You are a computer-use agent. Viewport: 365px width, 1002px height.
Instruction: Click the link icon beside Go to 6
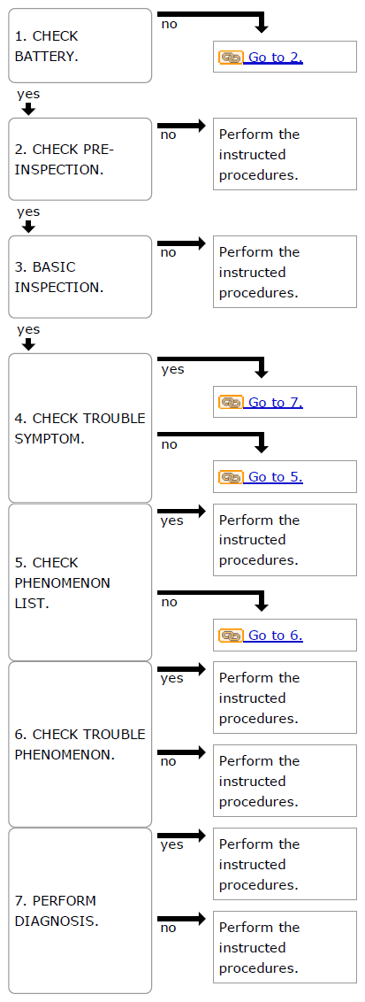231,636
